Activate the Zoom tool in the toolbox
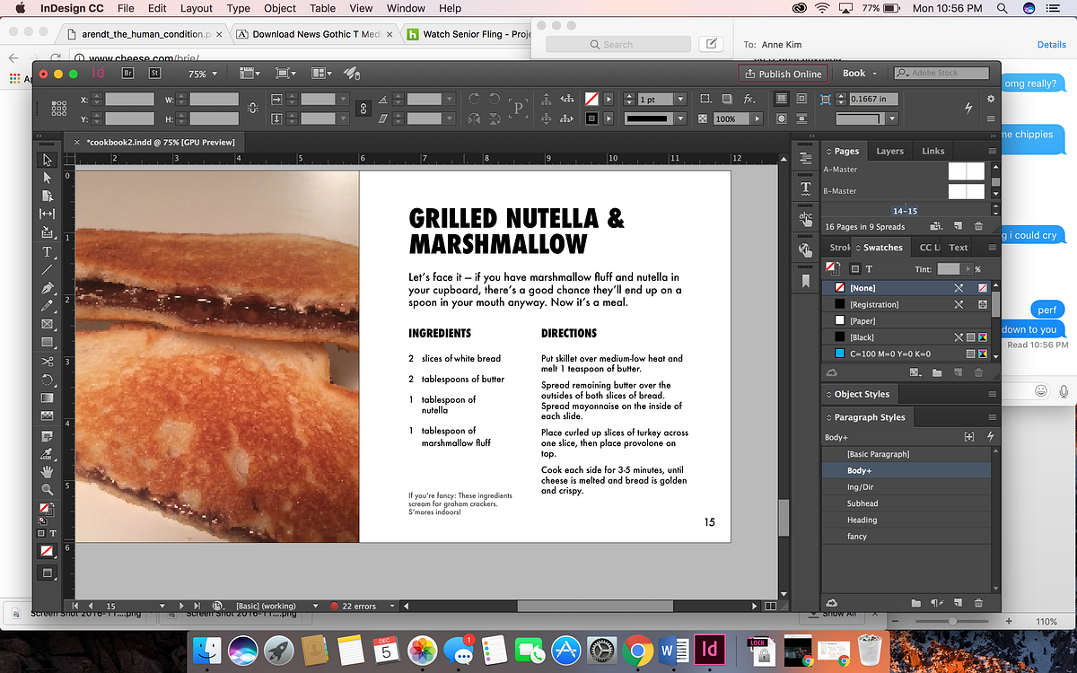This screenshot has height=673, width=1077. [48, 489]
